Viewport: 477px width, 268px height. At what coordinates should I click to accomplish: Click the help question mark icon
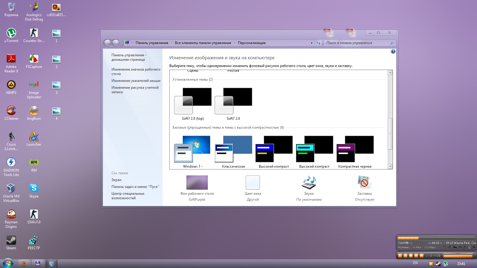(x=393, y=52)
